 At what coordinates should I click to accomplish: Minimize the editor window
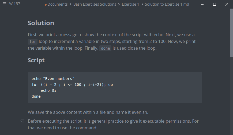pos(202,4)
